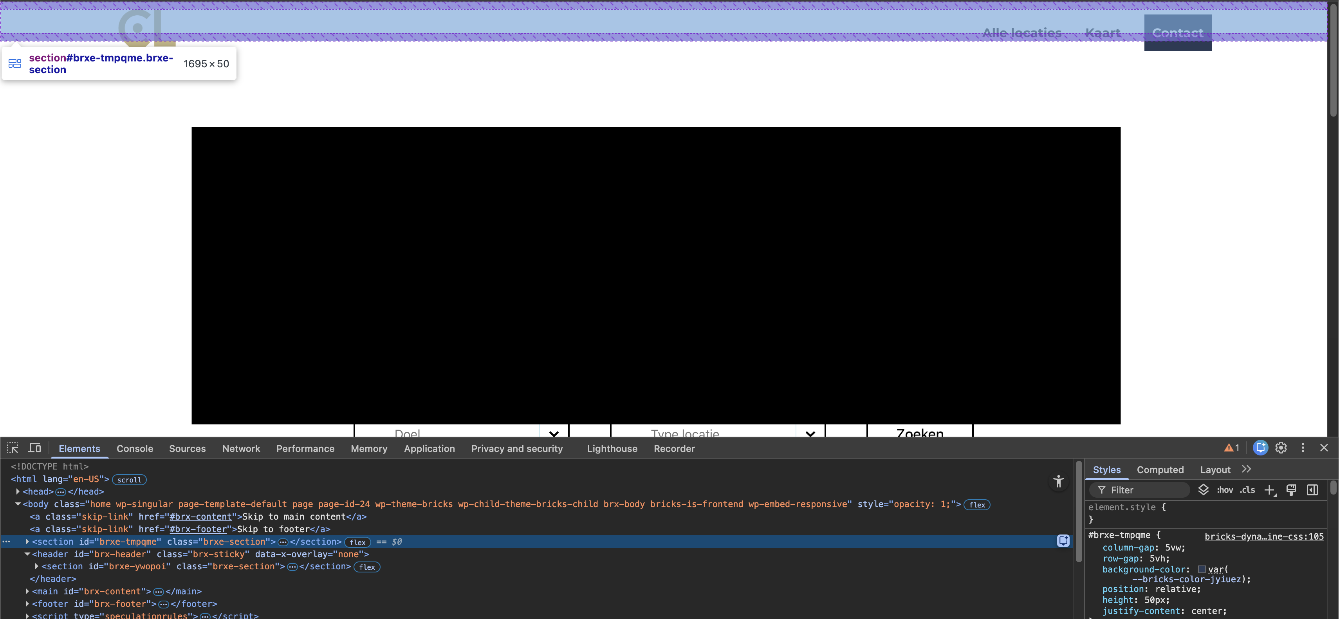
Task: Collapse the brx-header element node
Action: pyautogui.click(x=27, y=554)
